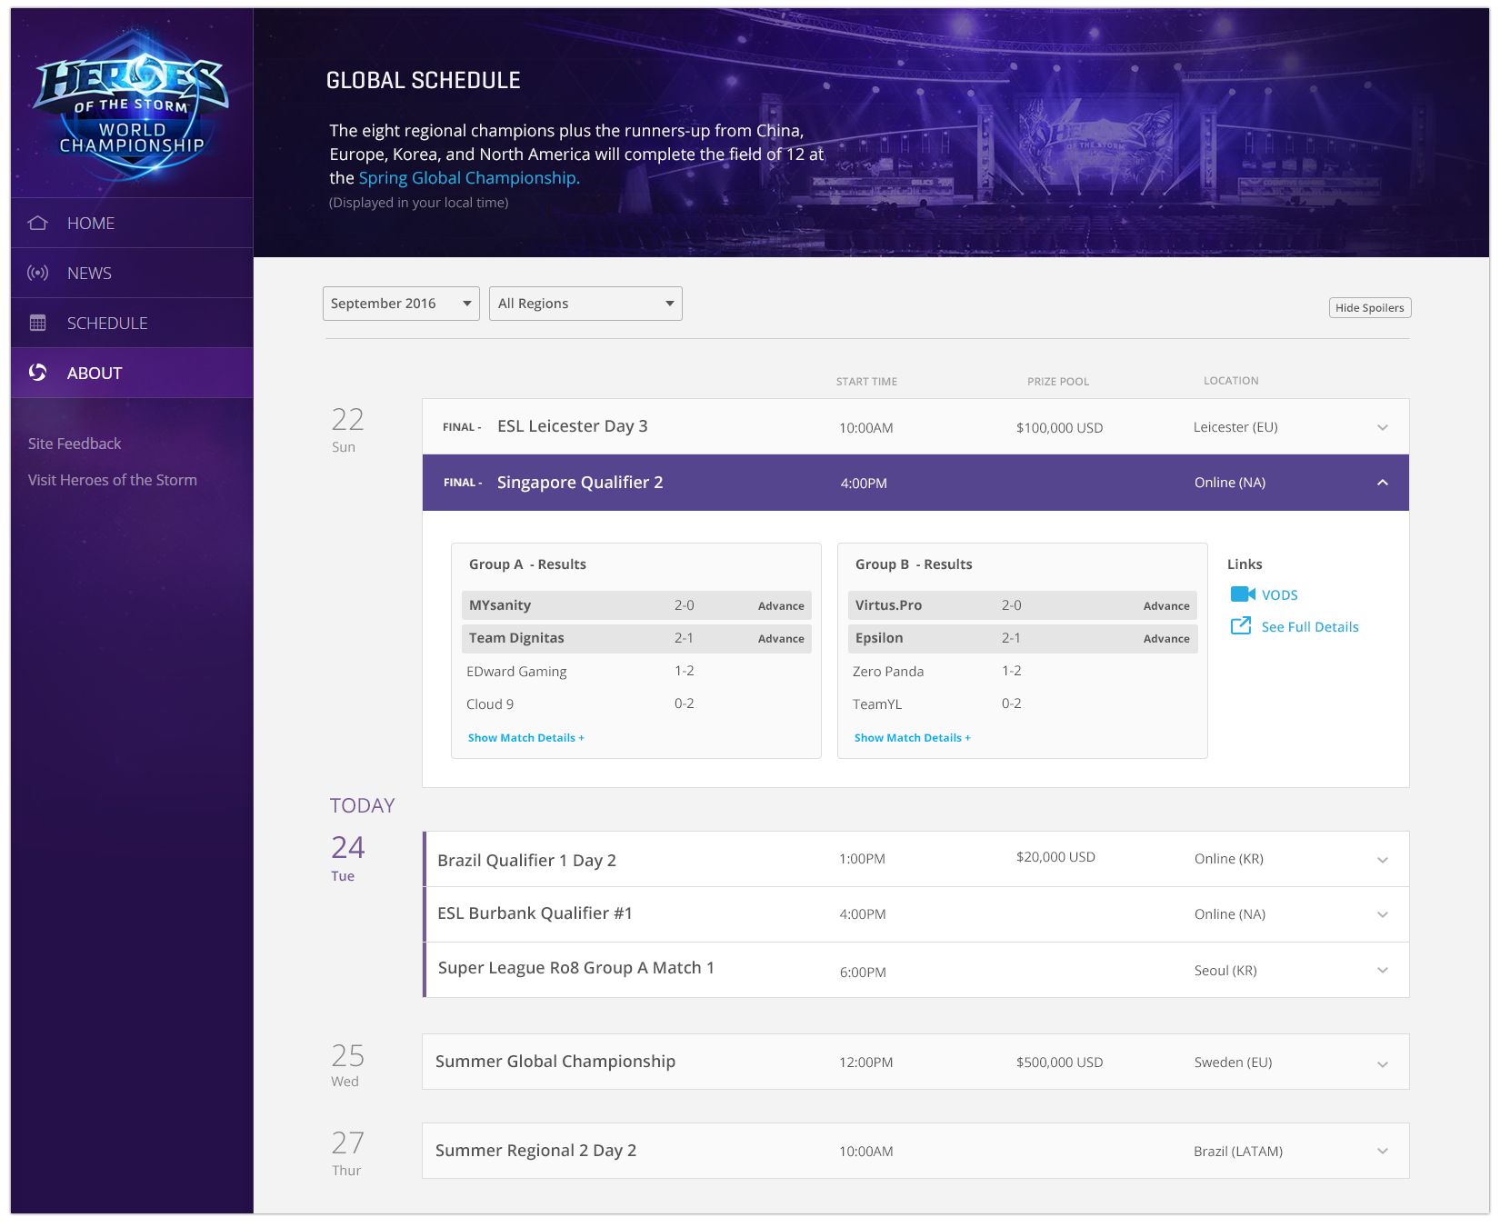The image size is (1500, 1227).
Task: Expand the Summer Global Championship row
Action: (915, 1062)
